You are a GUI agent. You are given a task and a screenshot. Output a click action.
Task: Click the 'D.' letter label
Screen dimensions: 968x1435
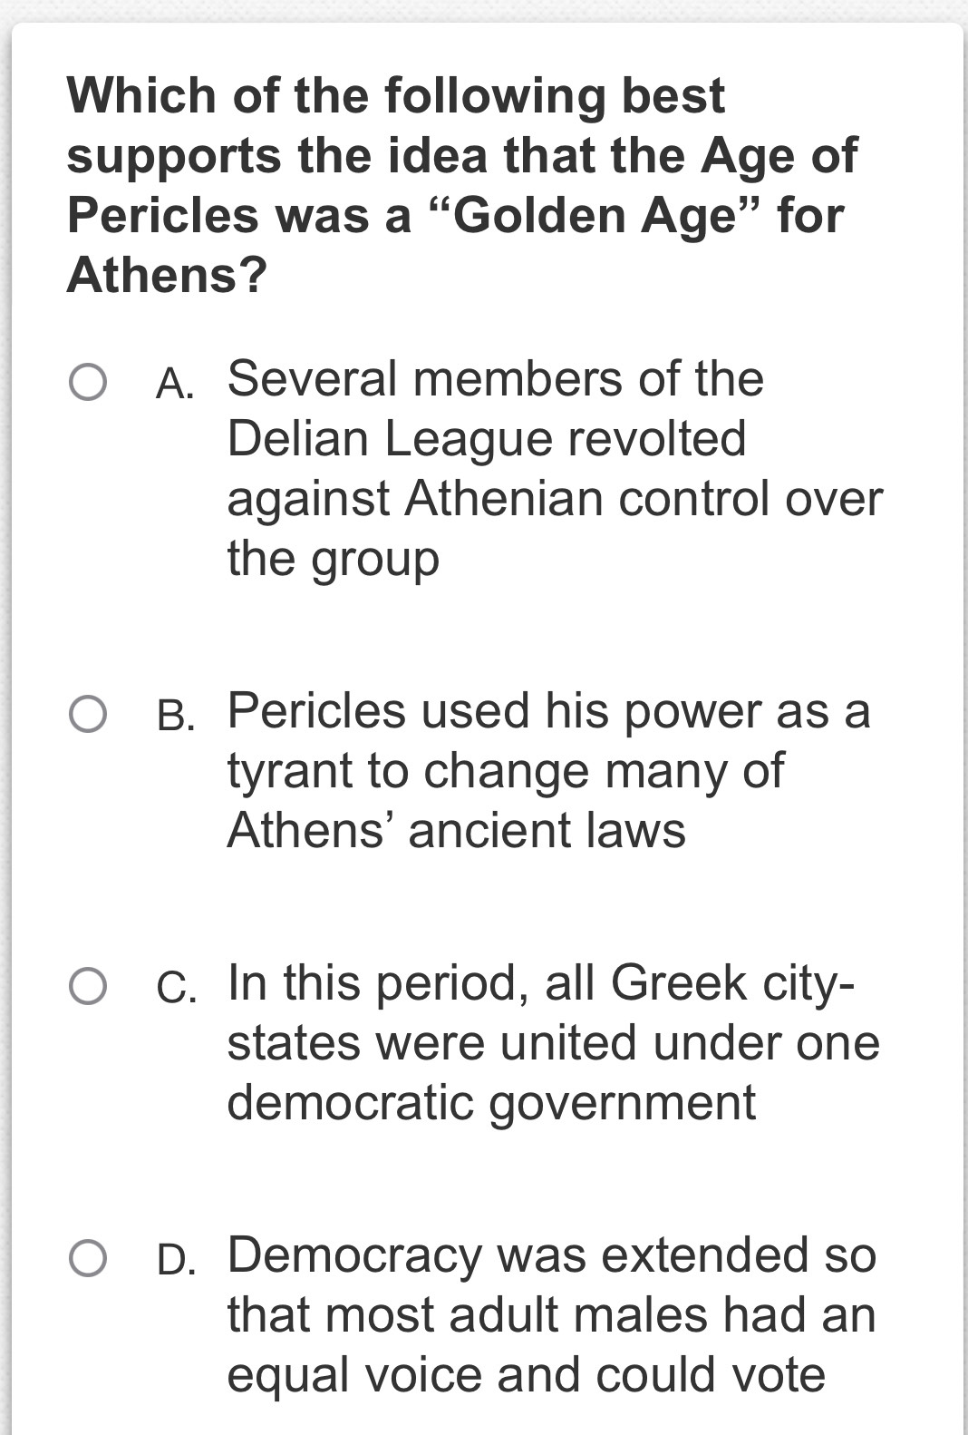(x=176, y=1260)
